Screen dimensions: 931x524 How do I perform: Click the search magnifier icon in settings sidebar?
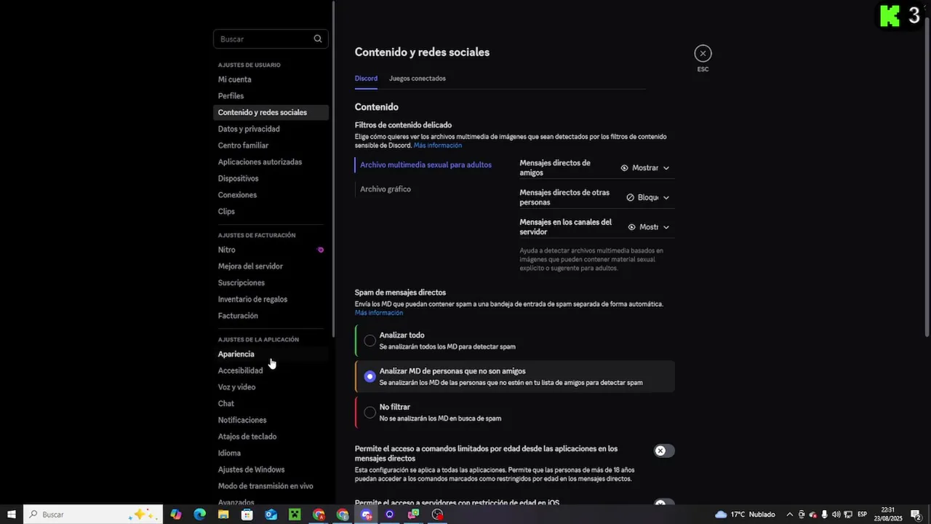(x=318, y=39)
